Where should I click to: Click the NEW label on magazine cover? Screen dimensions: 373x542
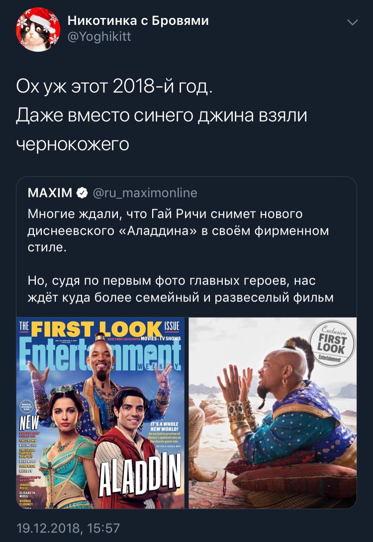(28, 423)
